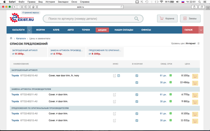Screen dimensions: 210x131
Task: Open the Wi-Fi status menu
Action: (161, 2)
